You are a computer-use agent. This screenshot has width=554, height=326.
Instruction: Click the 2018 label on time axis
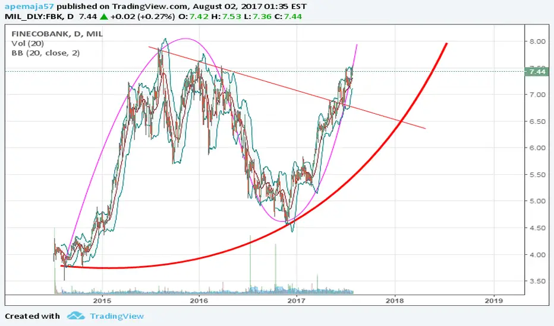click(395, 301)
